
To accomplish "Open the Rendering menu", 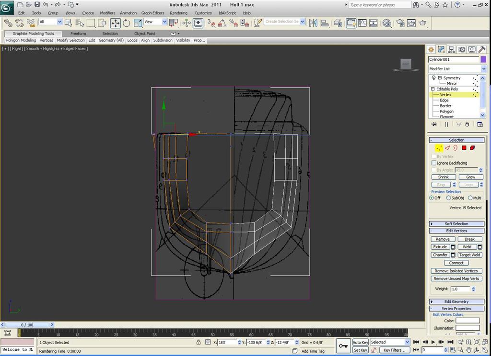I will click(178, 13).
